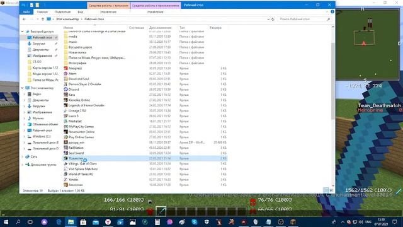Sort by Имя column header
The width and height of the screenshot is (403, 227).
tap(68, 28)
